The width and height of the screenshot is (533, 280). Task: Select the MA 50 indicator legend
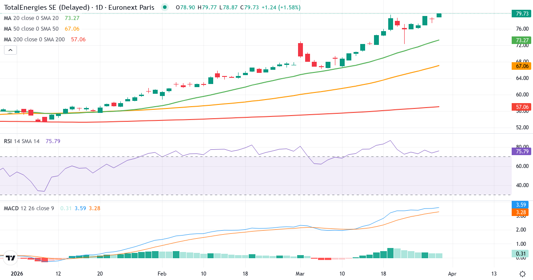click(31, 28)
